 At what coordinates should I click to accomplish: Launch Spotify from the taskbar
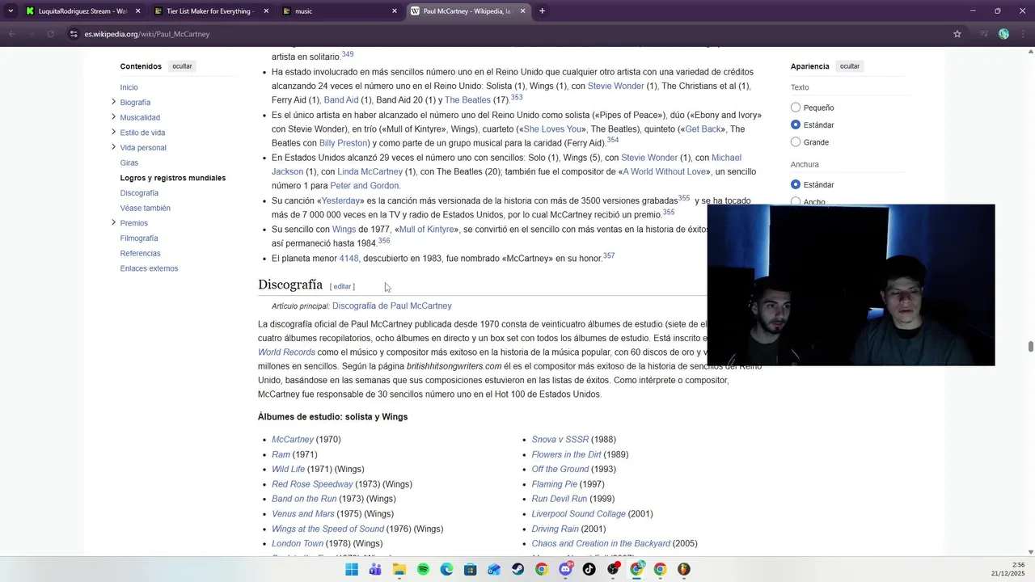[423, 569]
